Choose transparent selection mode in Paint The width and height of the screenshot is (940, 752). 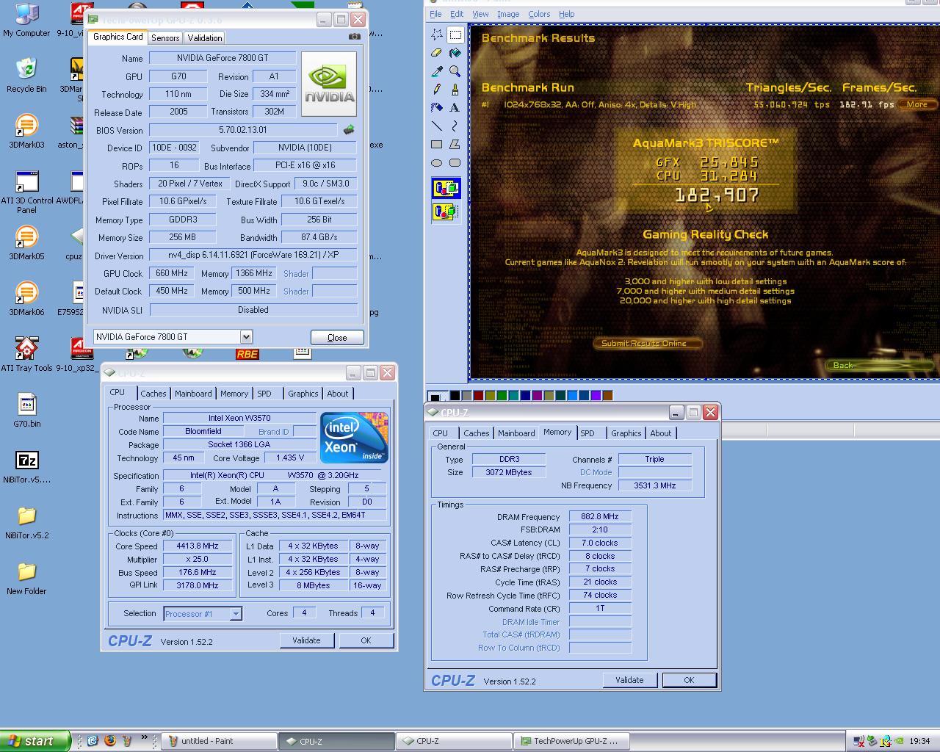[446, 212]
